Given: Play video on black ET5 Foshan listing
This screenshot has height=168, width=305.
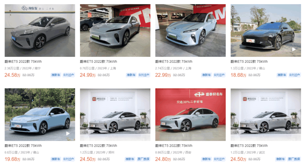Looking at the screenshot, I should (x=294, y=50).
